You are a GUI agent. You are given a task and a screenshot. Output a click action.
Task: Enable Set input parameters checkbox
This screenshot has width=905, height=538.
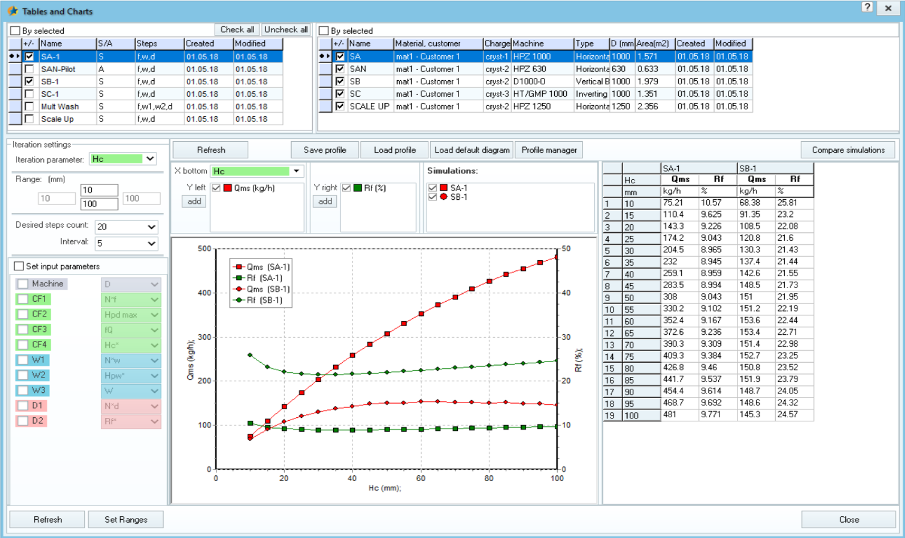(x=19, y=266)
